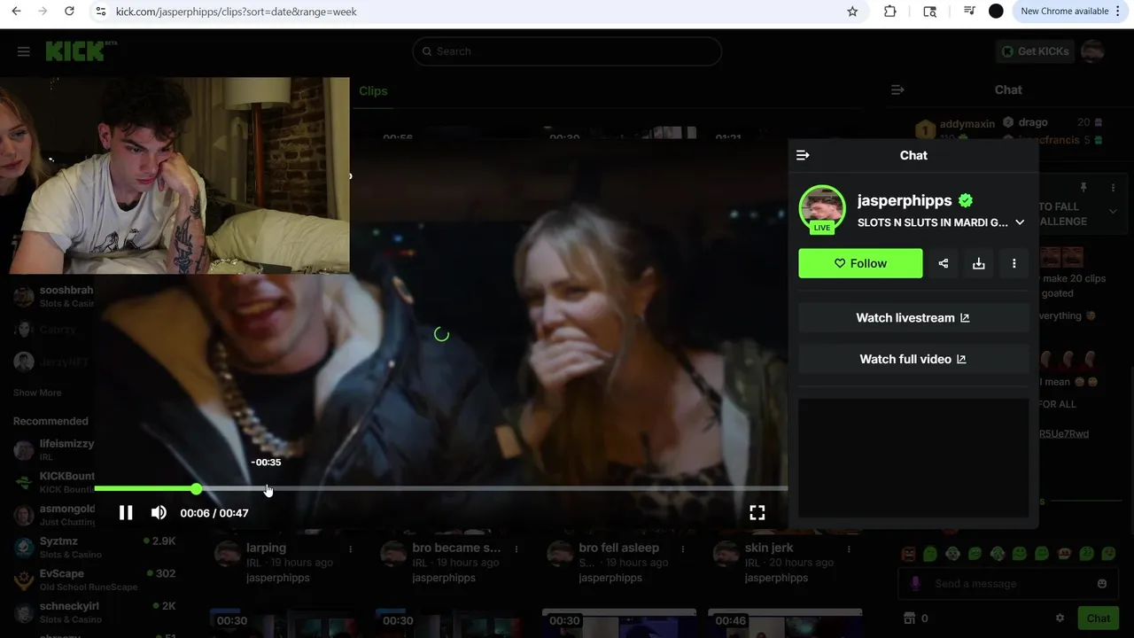The image size is (1134, 638).
Task: Open the 'skin jerk' clip
Action: coord(769,548)
